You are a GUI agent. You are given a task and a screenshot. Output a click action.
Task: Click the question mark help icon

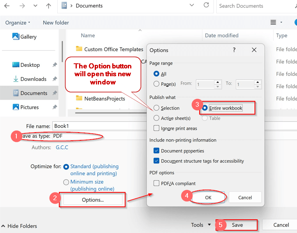click(x=234, y=50)
